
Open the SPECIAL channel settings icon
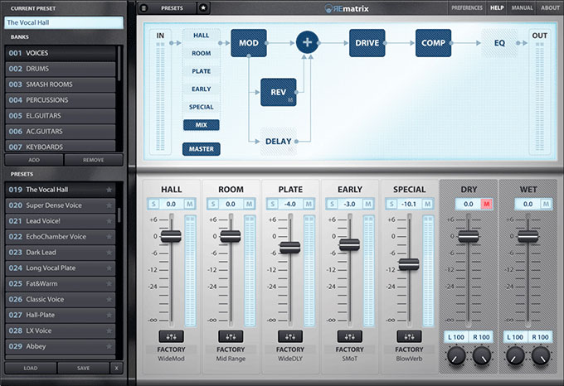coord(410,336)
